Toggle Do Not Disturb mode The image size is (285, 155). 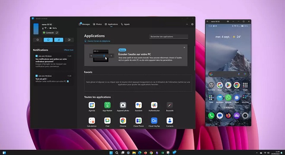[38, 40]
